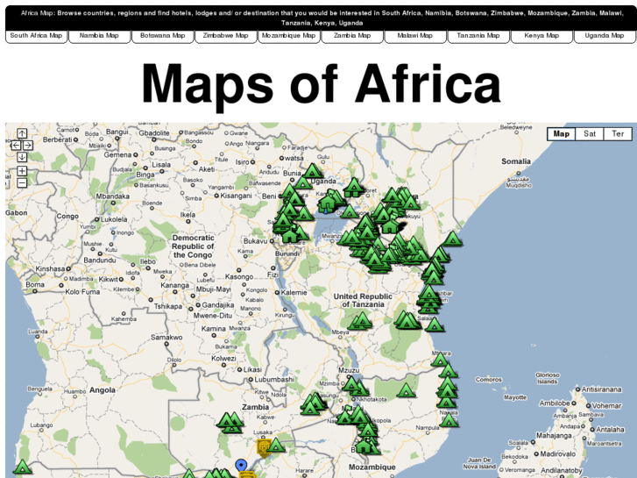Open Botswana Map
This screenshot has width=637, height=478.
click(x=162, y=36)
